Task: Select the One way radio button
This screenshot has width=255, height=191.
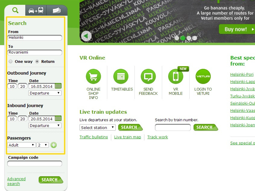Action: [x=11, y=61]
